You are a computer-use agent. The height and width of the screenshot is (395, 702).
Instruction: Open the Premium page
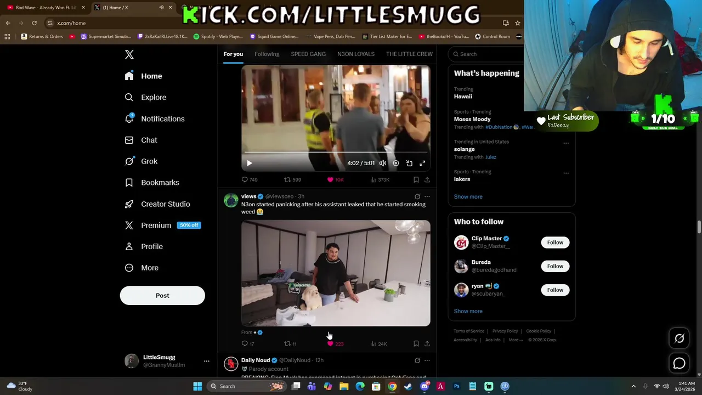pyautogui.click(x=162, y=225)
